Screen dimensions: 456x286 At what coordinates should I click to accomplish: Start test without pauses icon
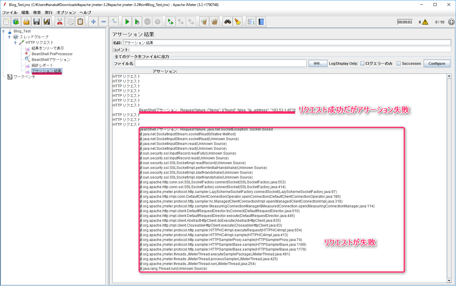coord(137,22)
